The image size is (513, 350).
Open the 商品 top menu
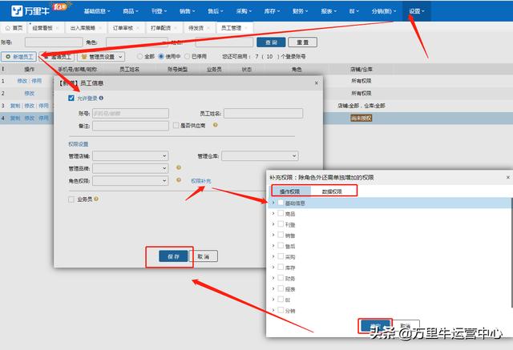pos(131,11)
